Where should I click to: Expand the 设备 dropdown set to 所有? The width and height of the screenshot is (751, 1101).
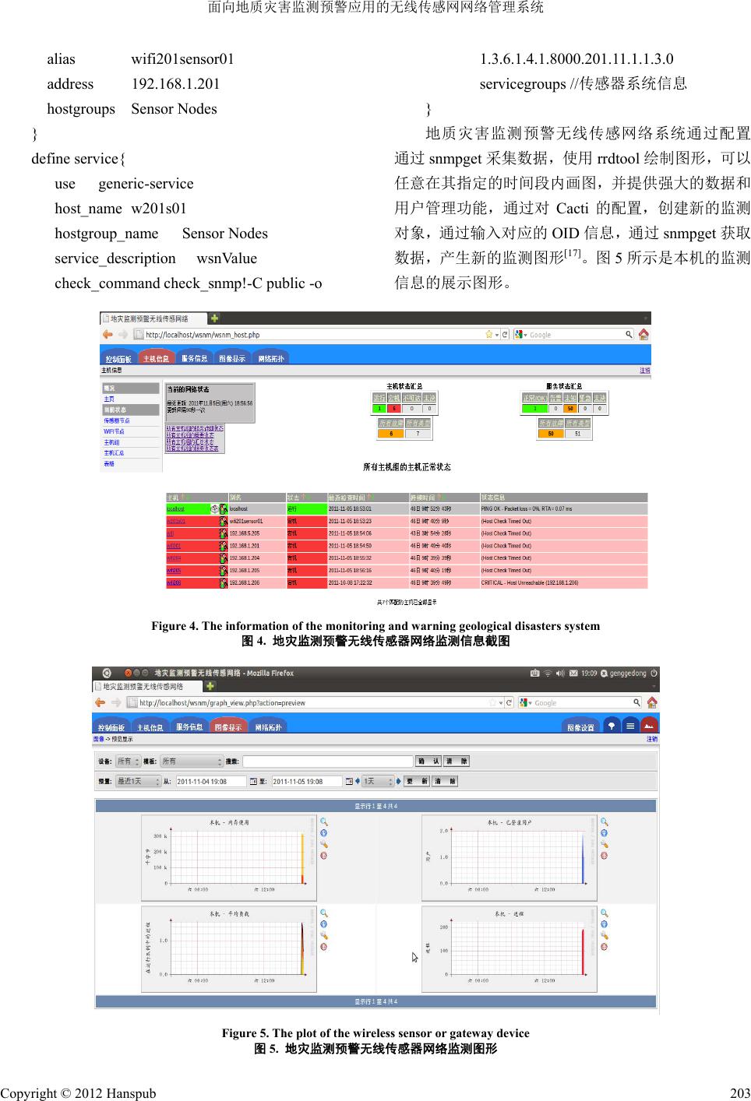(x=128, y=762)
